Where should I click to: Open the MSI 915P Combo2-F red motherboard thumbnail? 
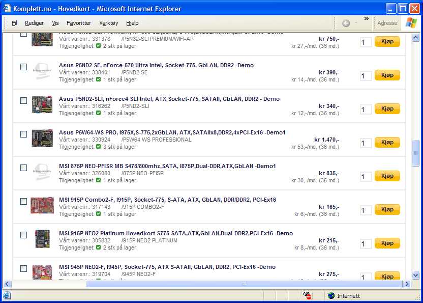click(x=42, y=205)
